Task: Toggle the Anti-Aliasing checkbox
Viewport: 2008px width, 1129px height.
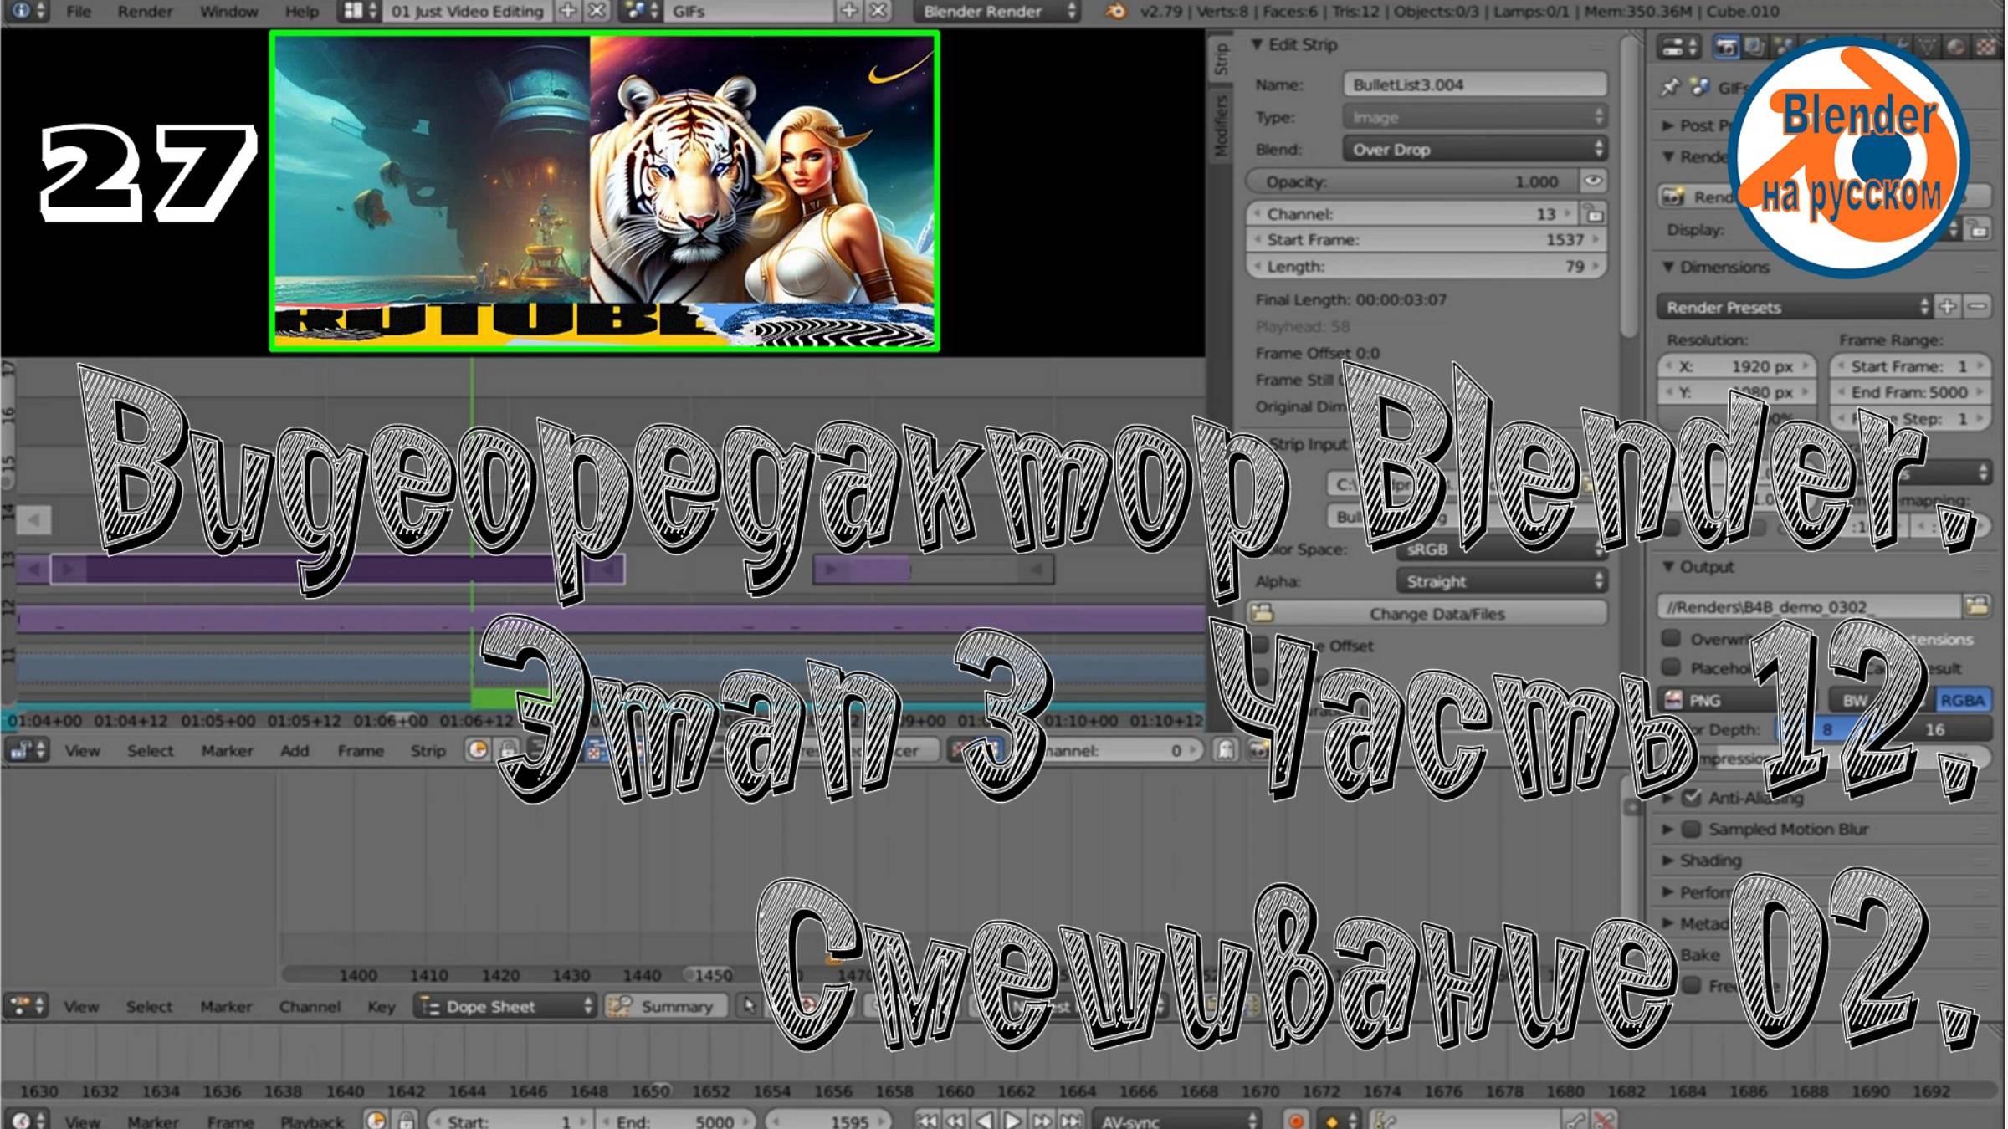Action: (x=1692, y=797)
